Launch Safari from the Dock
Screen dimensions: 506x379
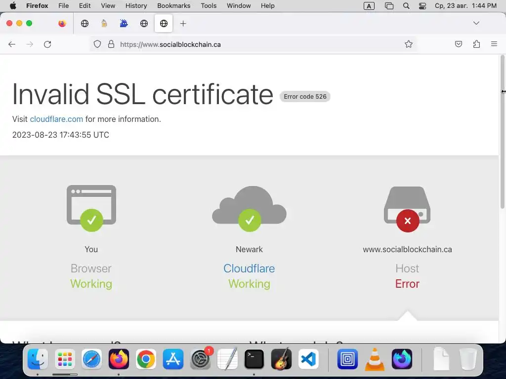(91, 359)
